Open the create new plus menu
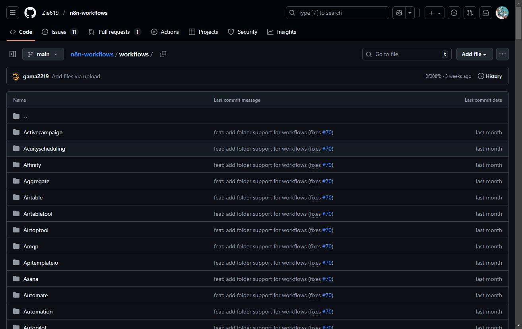522x329 pixels. [435, 13]
